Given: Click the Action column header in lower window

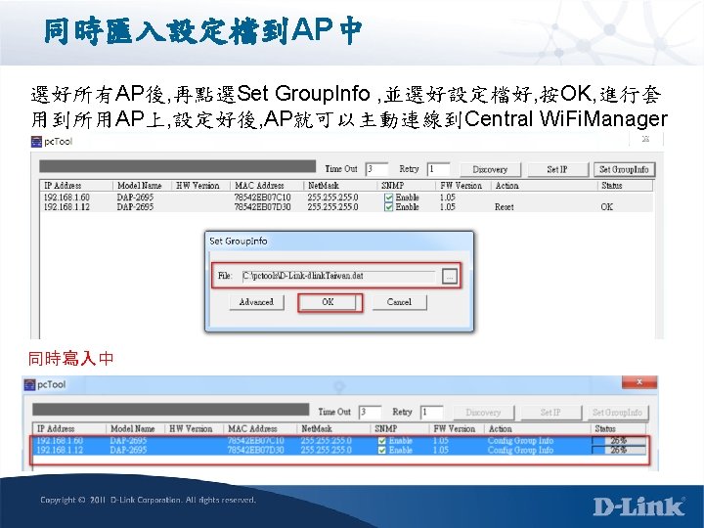Looking at the screenshot, I should [x=538, y=429].
